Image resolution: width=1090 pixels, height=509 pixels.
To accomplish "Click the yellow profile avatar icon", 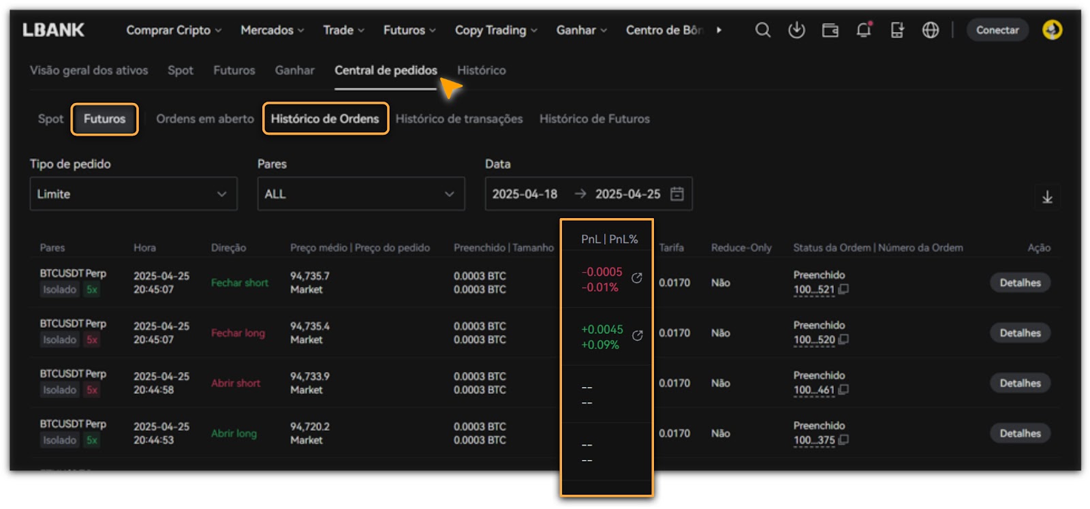I will [1052, 30].
